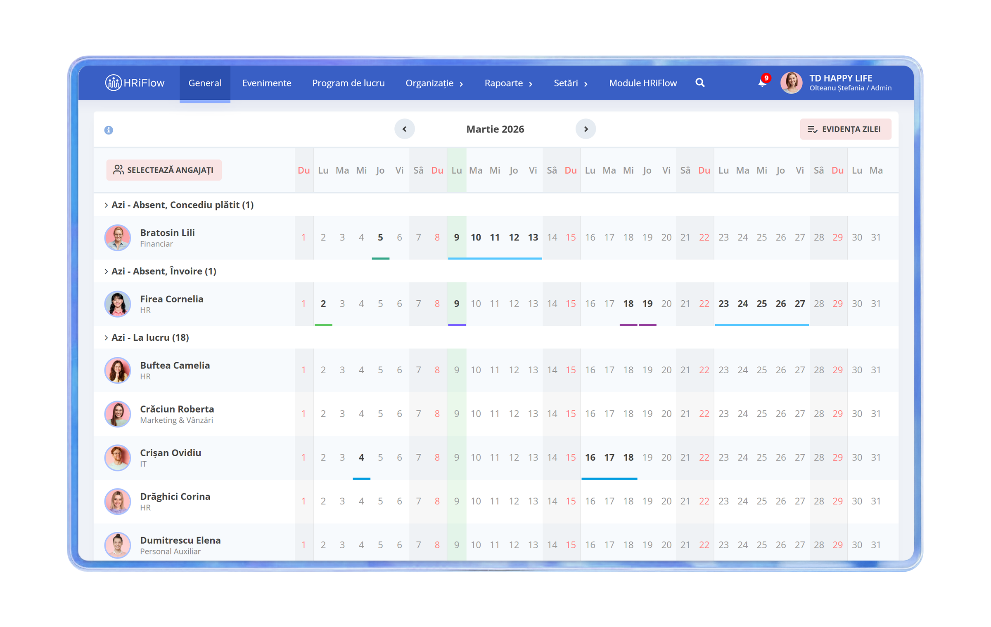Click Crișan Ovidiu name

pos(171,453)
